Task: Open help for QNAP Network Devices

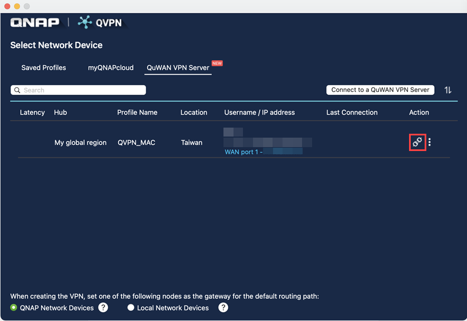Action: pyautogui.click(x=103, y=308)
